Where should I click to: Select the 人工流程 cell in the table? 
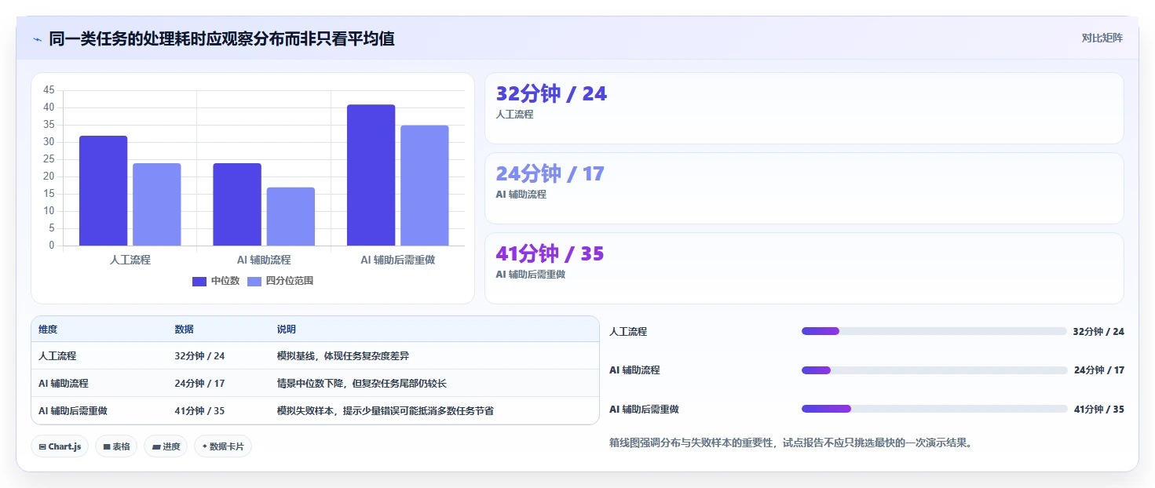pyautogui.click(x=57, y=356)
